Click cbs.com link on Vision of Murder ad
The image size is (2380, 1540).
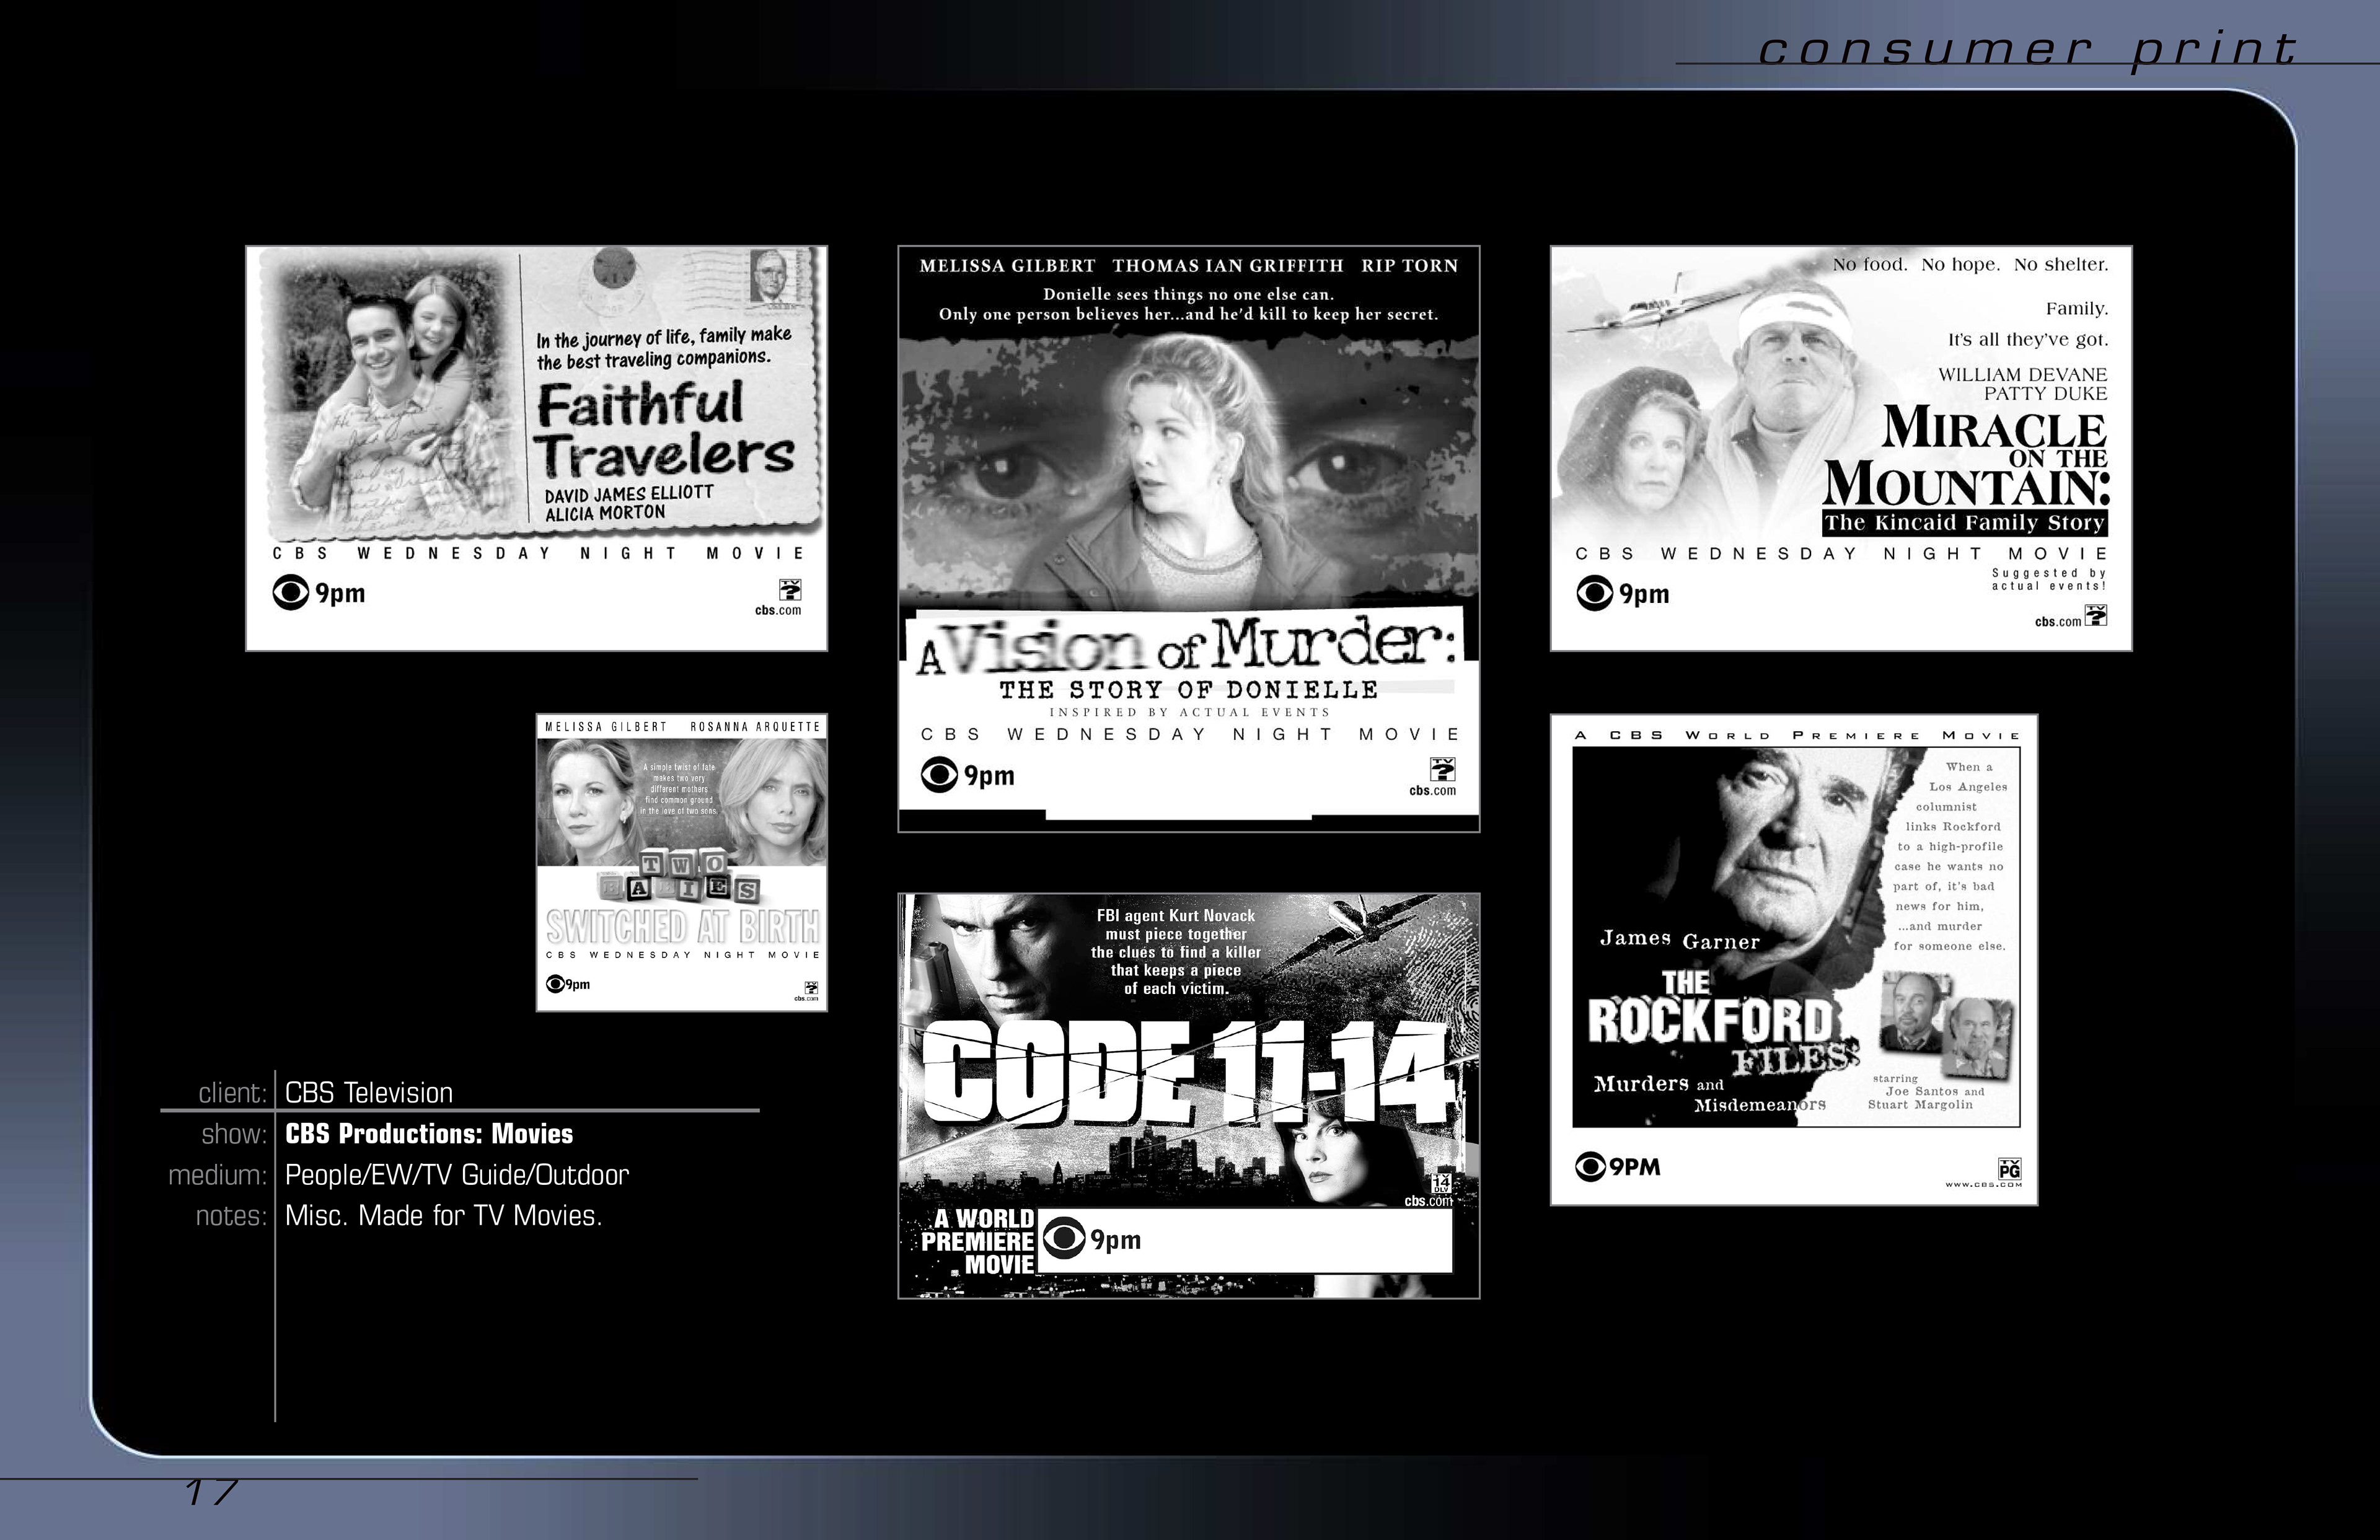[x=1432, y=791]
